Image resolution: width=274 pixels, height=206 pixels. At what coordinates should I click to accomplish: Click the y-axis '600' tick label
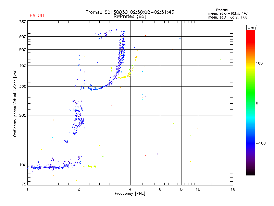(x=23, y=37)
